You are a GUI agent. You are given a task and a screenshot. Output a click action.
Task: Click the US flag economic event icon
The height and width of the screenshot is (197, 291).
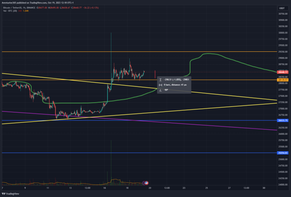click(147, 183)
